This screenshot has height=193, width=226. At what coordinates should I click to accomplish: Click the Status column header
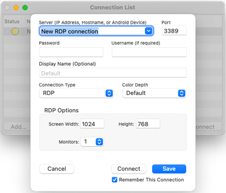[12, 21]
